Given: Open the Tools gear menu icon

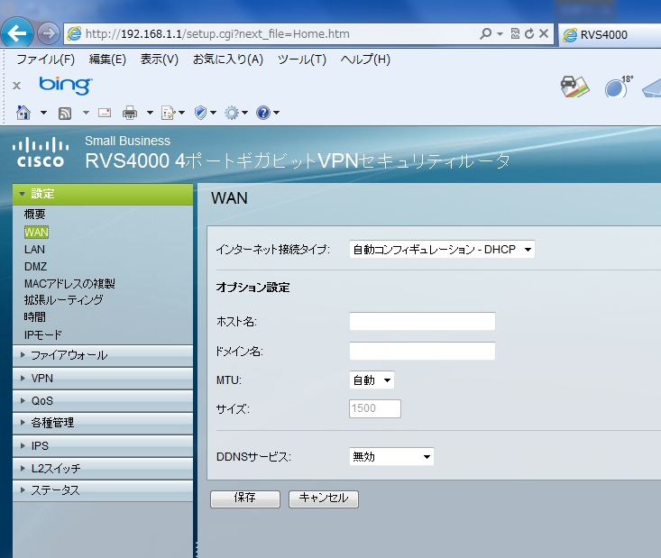Looking at the screenshot, I should [235, 113].
